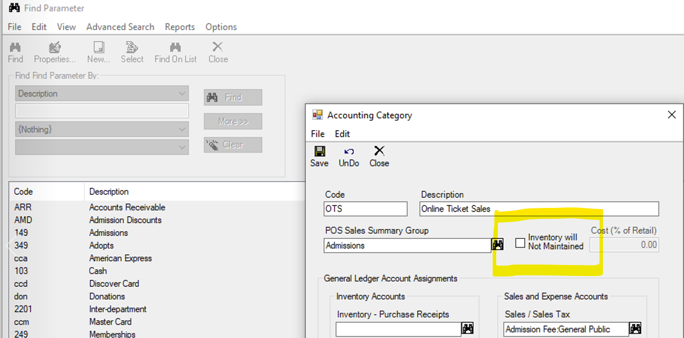Select the Memberships row

coord(157,333)
